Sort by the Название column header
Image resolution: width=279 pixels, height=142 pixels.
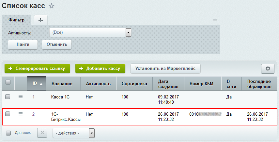coord(62,84)
